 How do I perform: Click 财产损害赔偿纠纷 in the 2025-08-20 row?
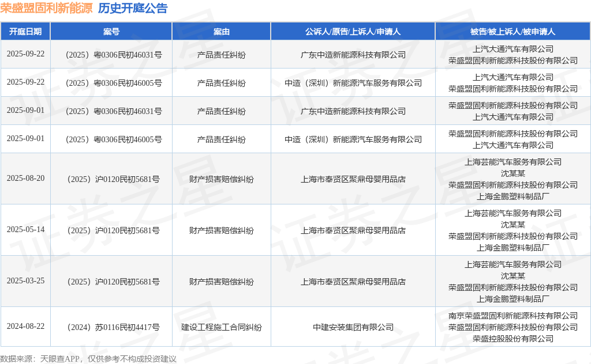(221, 179)
